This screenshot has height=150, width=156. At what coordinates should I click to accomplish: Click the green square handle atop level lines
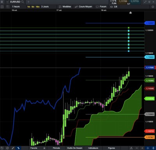[x=129, y=28]
